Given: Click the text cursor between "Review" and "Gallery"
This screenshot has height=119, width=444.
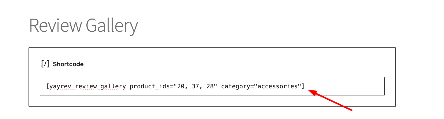Looking at the screenshot, I should [82, 25].
